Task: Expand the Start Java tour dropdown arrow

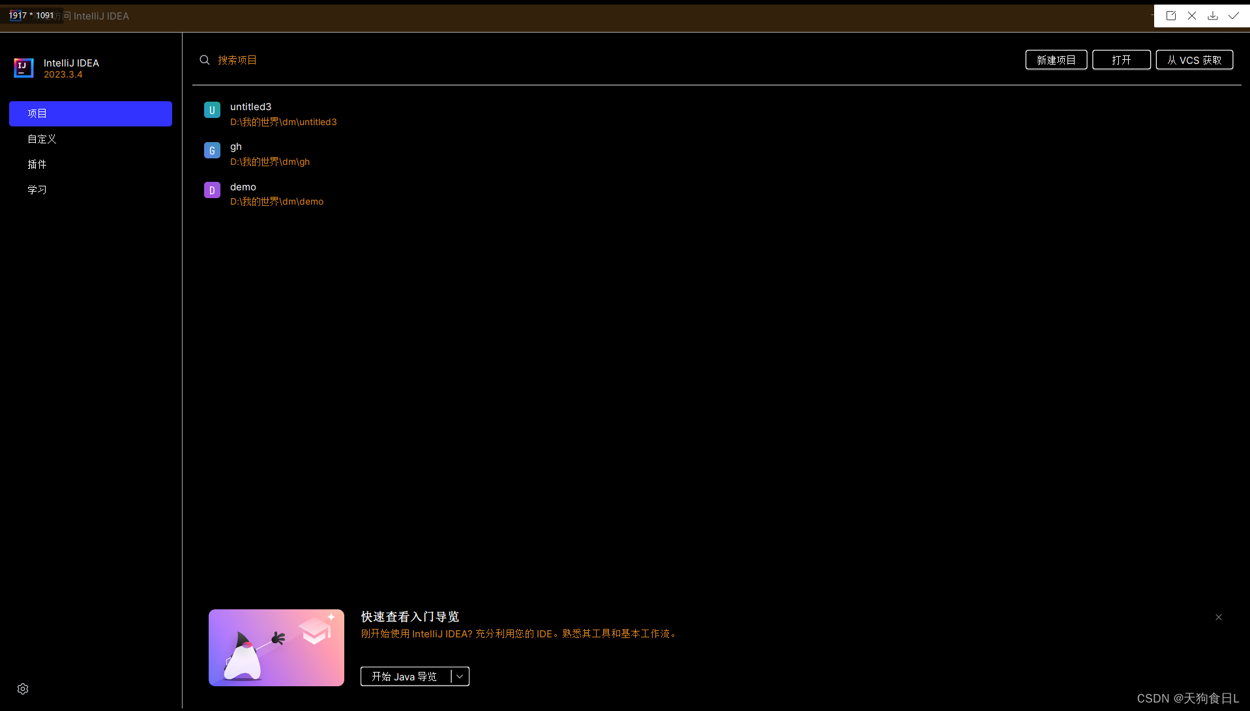Action: (460, 676)
